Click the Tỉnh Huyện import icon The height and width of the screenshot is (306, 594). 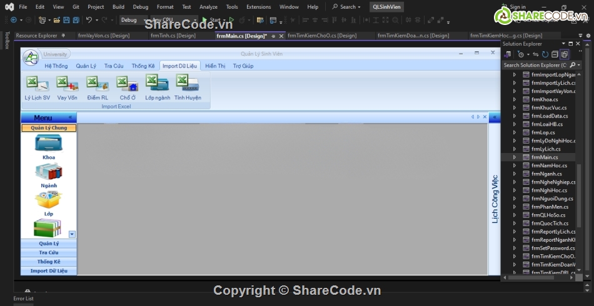pyautogui.click(x=188, y=83)
